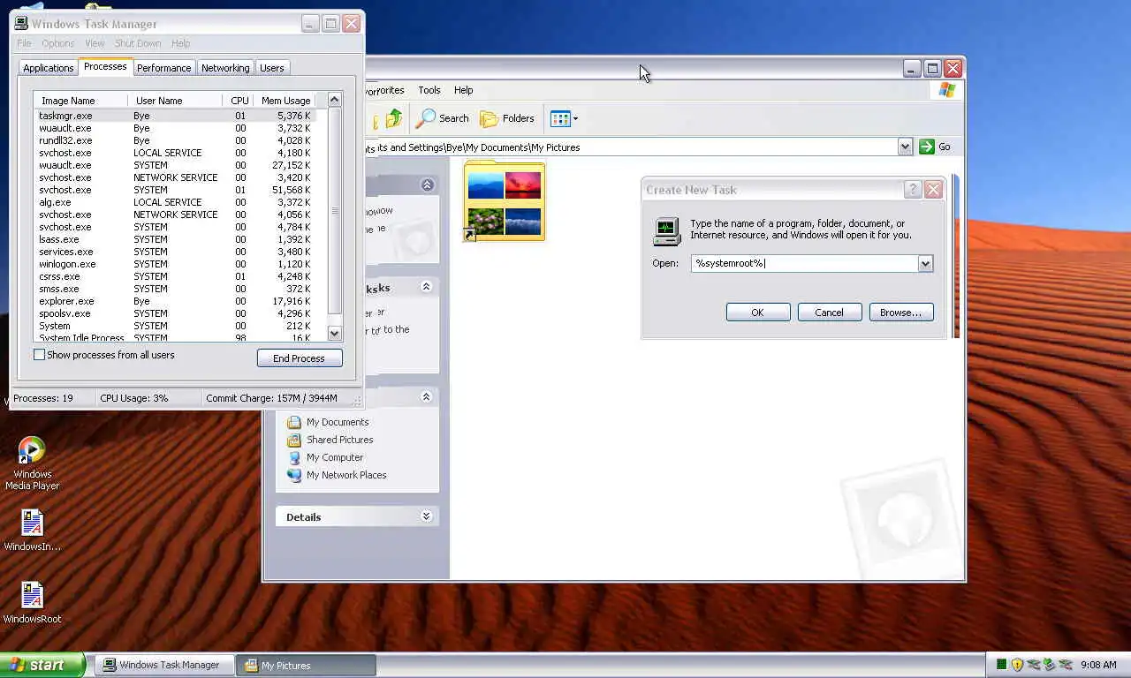Image resolution: width=1131 pixels, height=678 pixels.
Task: Click Cancel in Create New Task
Action: point(829,313)
